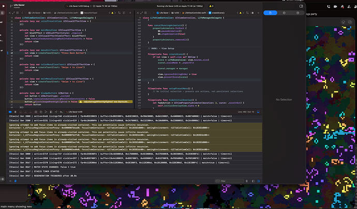The height and width of the screenshot is (209, 357).
Task: Click the Run play button in Xcode toolbar
Action: point(4,6)
